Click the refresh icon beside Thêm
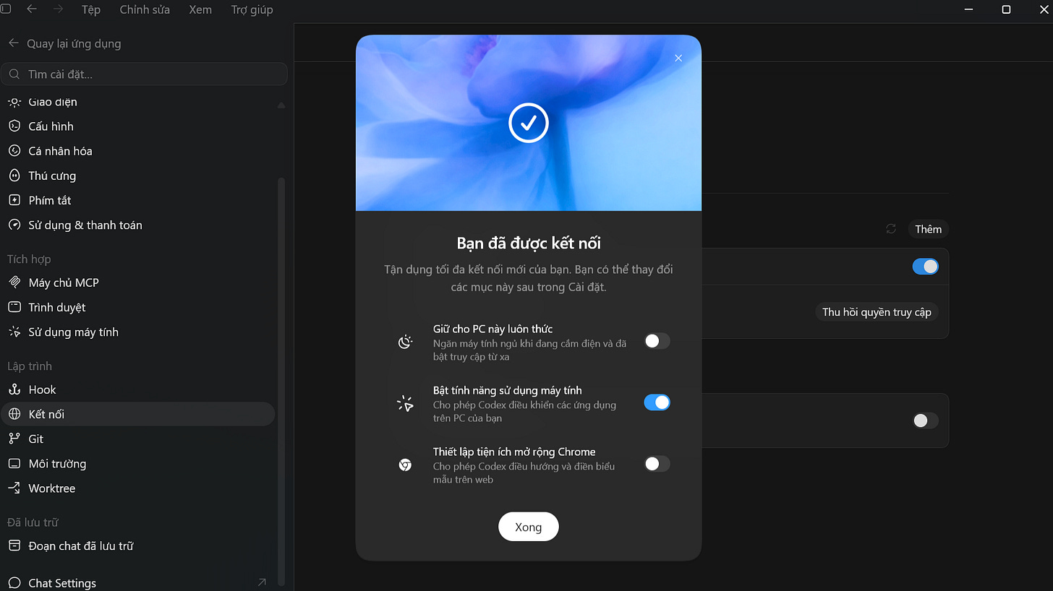The width and height of the screenshot is (1053, 591). [x=891, y=229]
